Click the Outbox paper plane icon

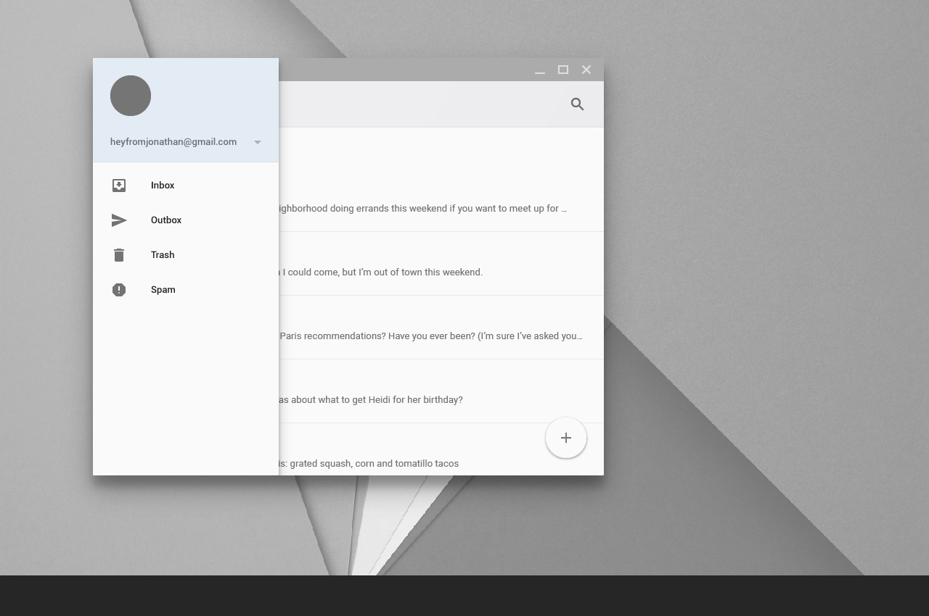119,220
